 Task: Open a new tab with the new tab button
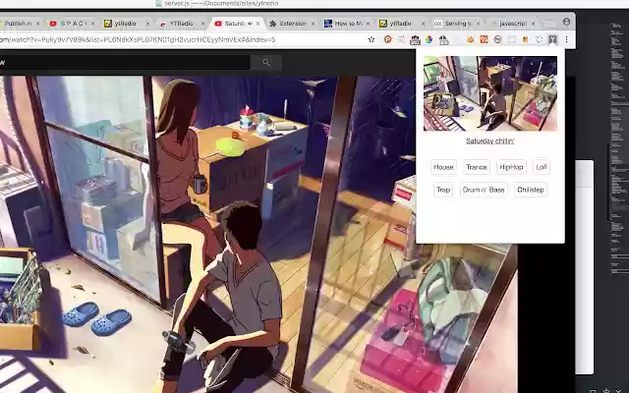[x=549, y=24]
